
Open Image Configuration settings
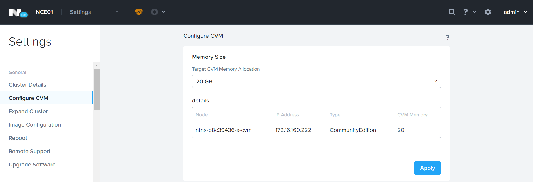(35, 125)
